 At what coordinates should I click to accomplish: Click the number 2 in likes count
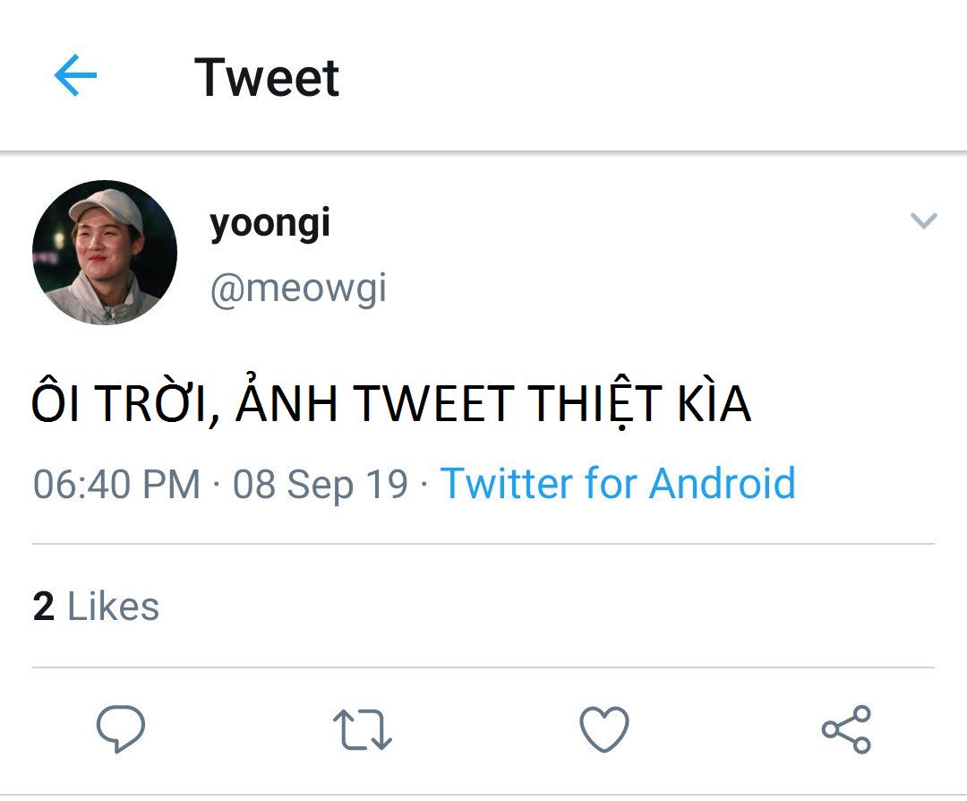click(43, 607)
